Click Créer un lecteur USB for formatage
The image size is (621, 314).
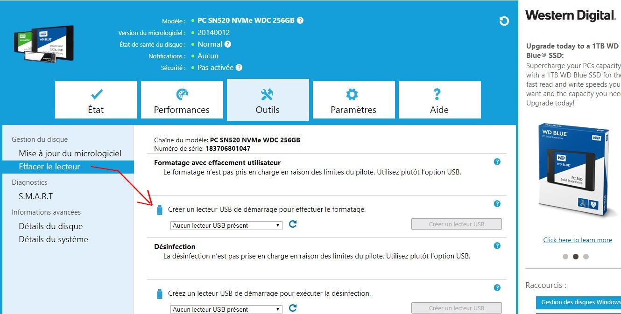click(x=457, y=224)
